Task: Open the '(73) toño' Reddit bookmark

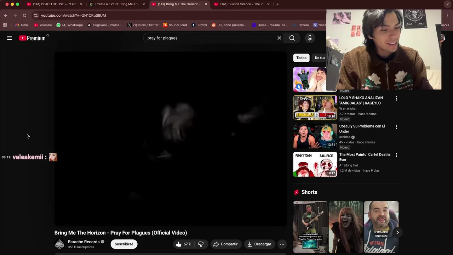Action: (x=229, y=25)
